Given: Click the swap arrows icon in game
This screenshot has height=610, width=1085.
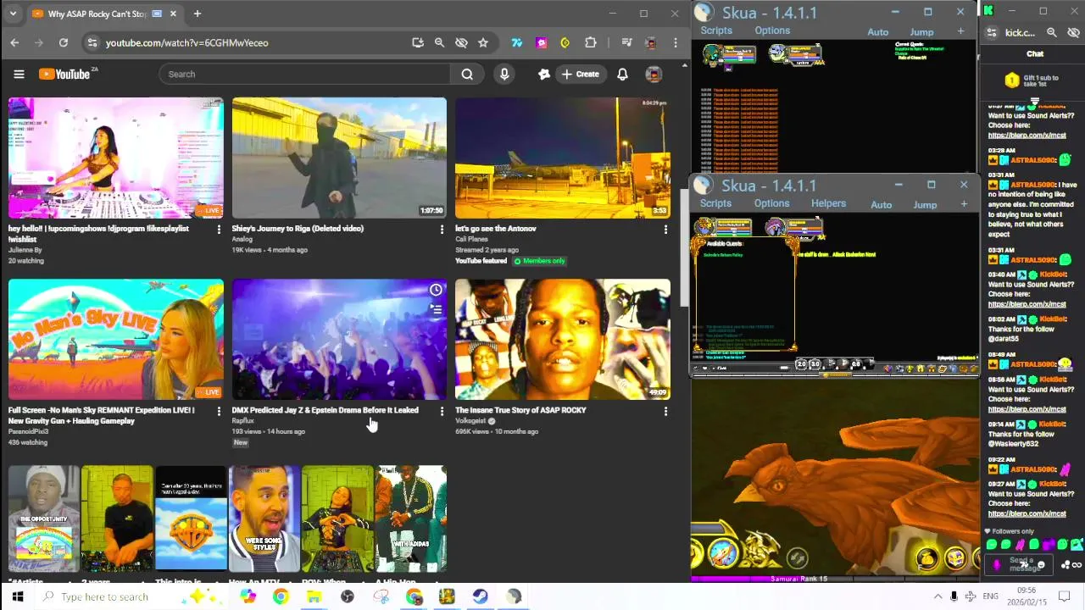Looking at the screenshot, I should pos(796,557).
